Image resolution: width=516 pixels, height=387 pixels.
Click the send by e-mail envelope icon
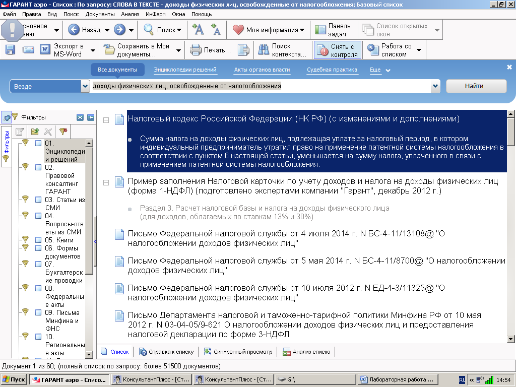[x=28, y=50]
